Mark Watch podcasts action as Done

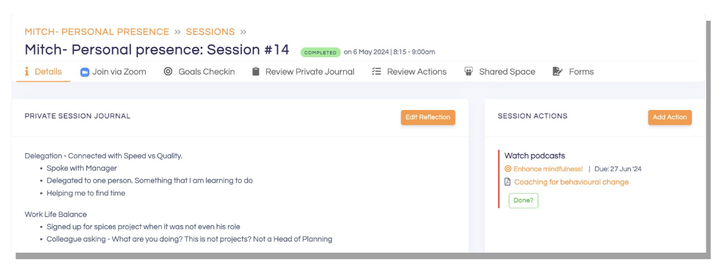[523, 200]
